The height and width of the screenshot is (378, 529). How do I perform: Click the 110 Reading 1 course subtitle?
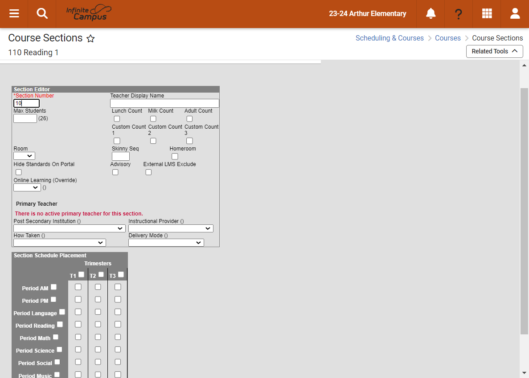coord(33,53)
